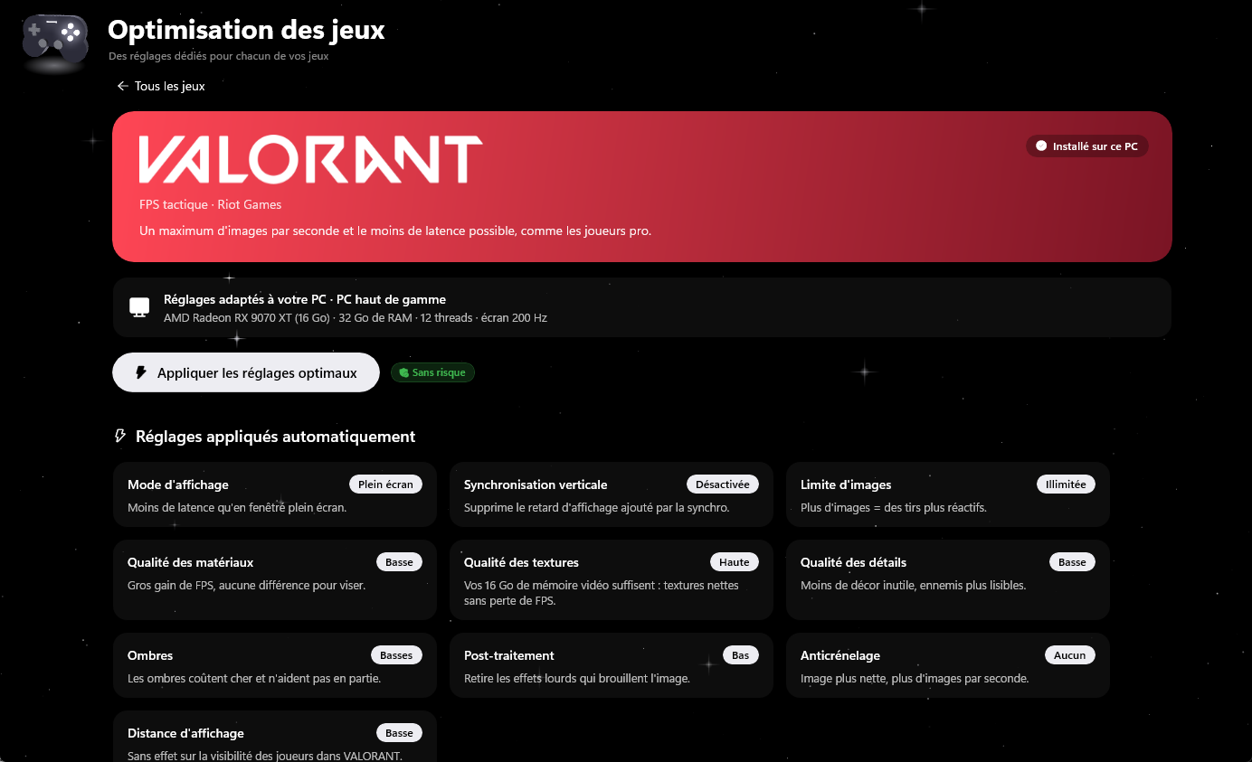Click the shield icon in Sans risque badge
The image size is (1252, 762).
pyautogui.click(x=403, y=372)
